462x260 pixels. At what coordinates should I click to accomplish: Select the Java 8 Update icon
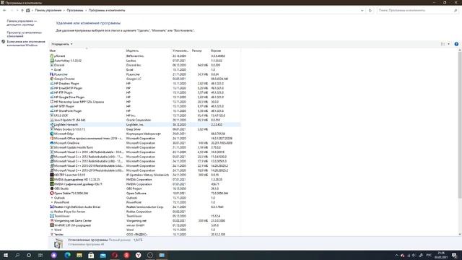pos(52,120)
